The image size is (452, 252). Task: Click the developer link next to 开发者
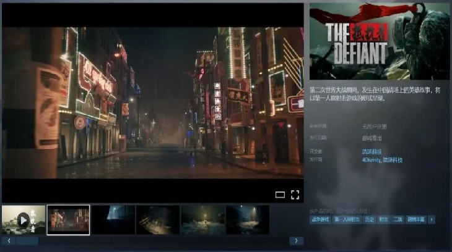pos(372,151)
